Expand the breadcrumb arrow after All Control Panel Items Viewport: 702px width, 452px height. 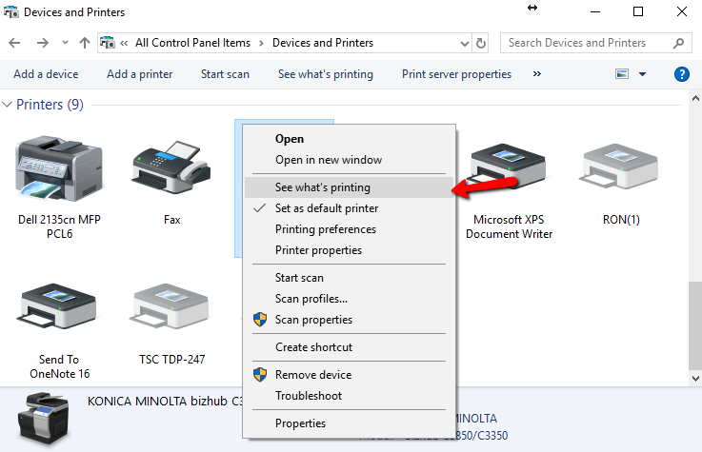coord(261,43)
